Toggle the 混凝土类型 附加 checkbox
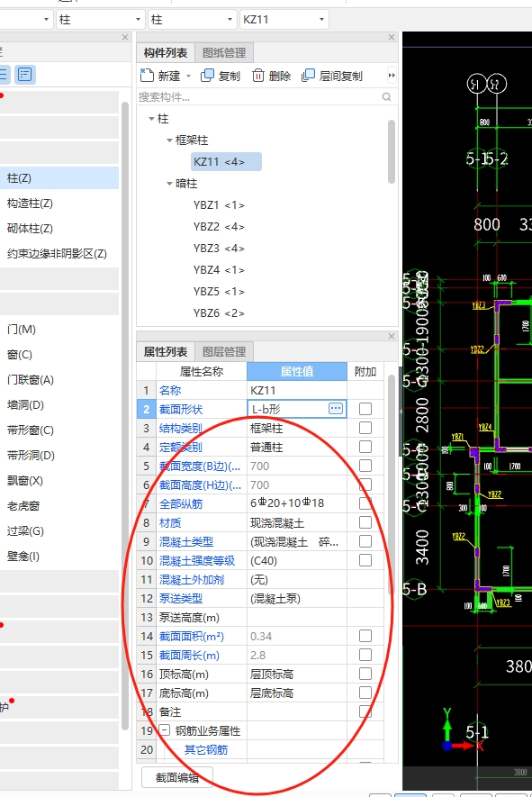 point(365,541)
